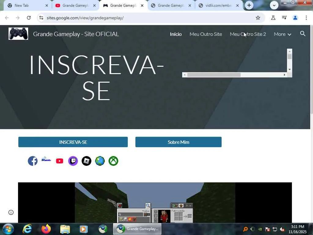Open the Facebook social icon link
This screenshot has width=313, height=235.
(x=33, y=161)
